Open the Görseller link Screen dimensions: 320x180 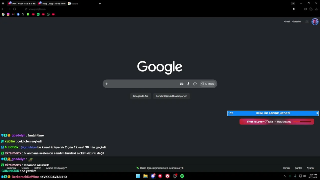click(x=297, y=22)
